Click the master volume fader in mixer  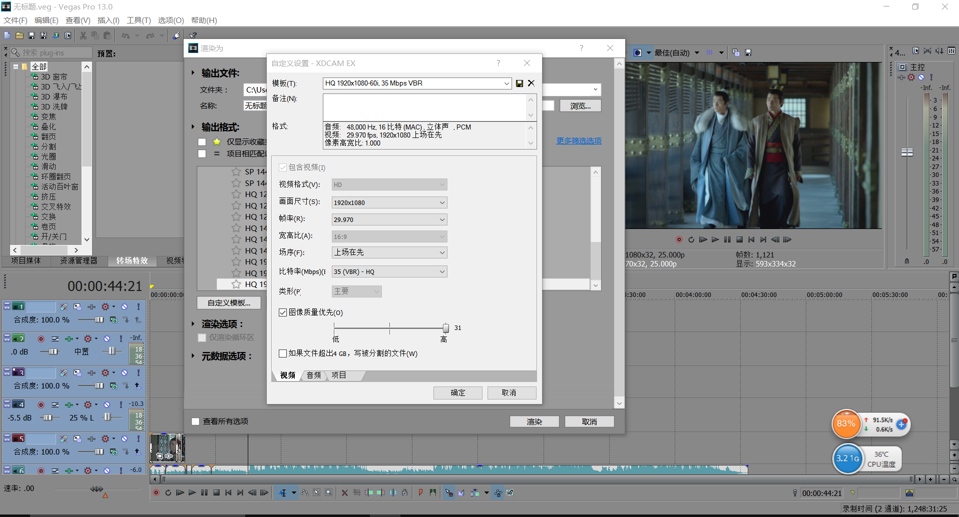(907, 152)
